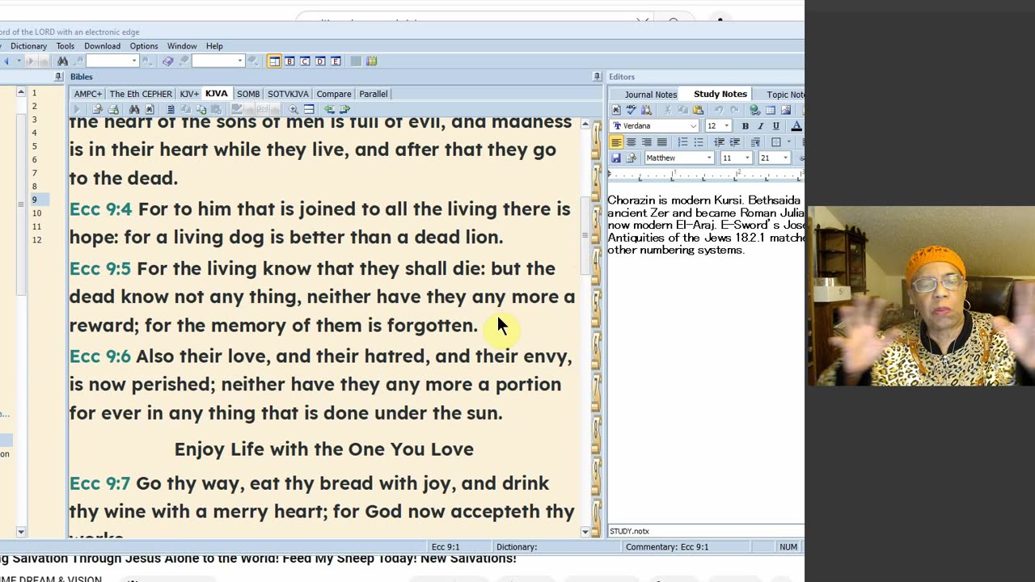Toggle split view icon in Bibles toolbar
The width and height of the screenshot is (1035, 582).
(x=309, y=109)
